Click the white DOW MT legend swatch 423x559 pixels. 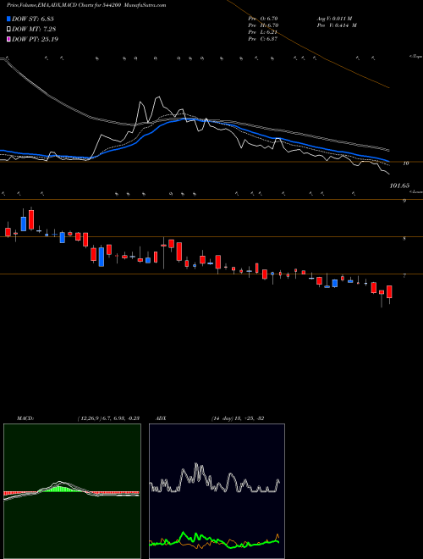point(8,29)
